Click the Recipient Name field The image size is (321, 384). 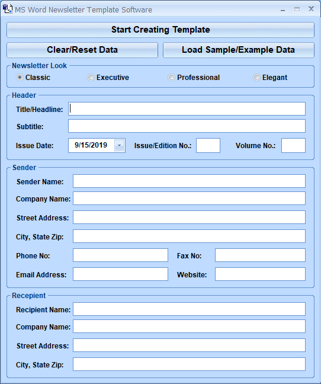(x=189, y=309)
